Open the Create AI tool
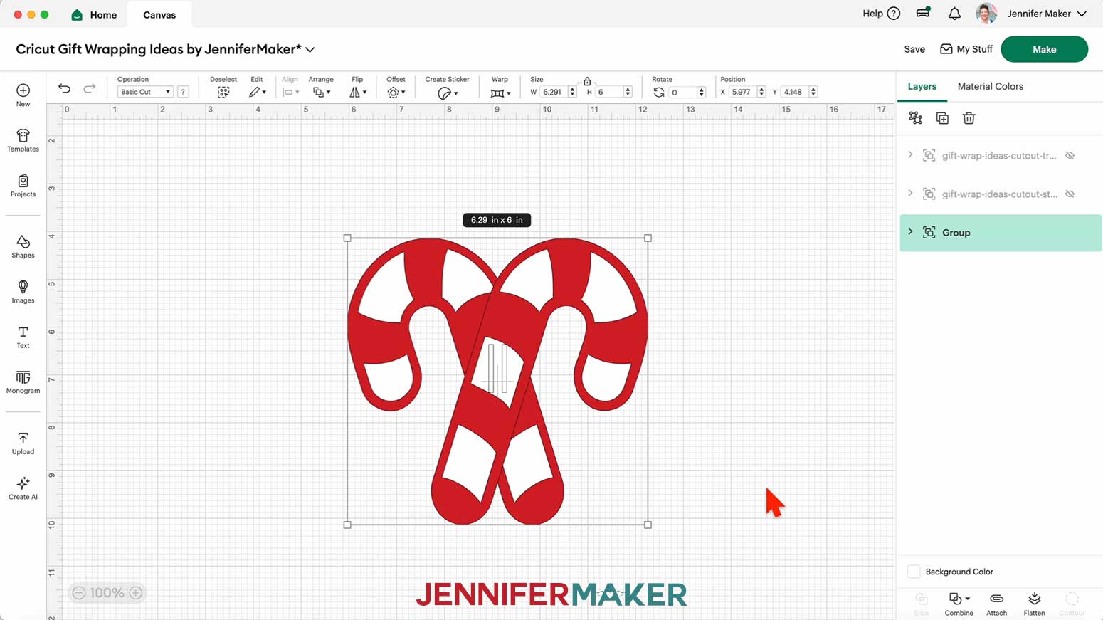The width and height of the screenshot is (1103, 620). point(23,488)
